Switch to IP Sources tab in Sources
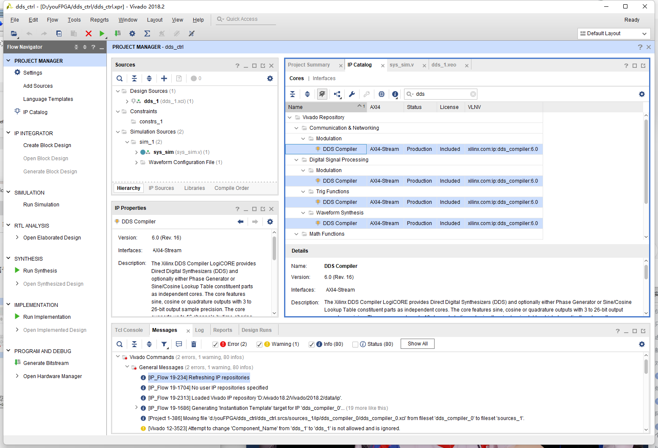 pyautogui.click(x=162, y=188)
